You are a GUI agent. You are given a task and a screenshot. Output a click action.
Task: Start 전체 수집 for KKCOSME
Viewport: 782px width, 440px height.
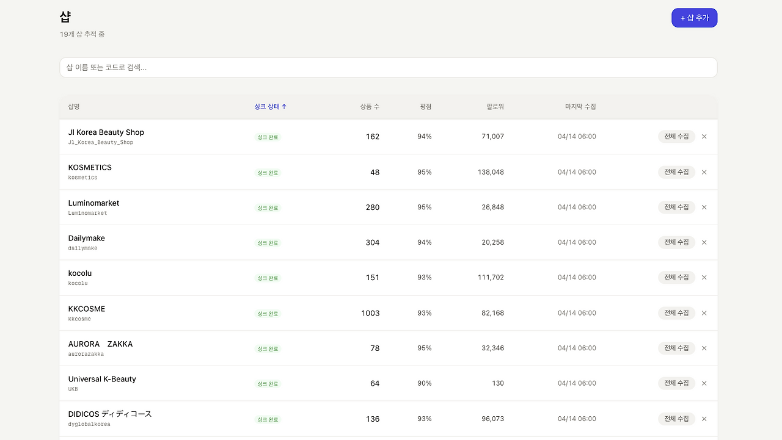click(x=676, y=313)
